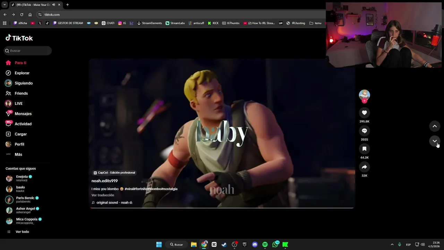Go to the previous video with the up chevron

tap(435, 126)
